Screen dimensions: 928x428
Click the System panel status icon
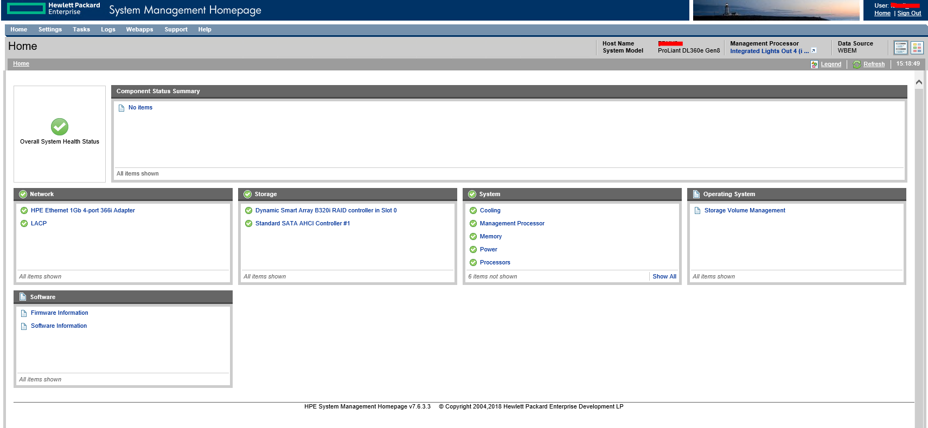coord(472,194)
